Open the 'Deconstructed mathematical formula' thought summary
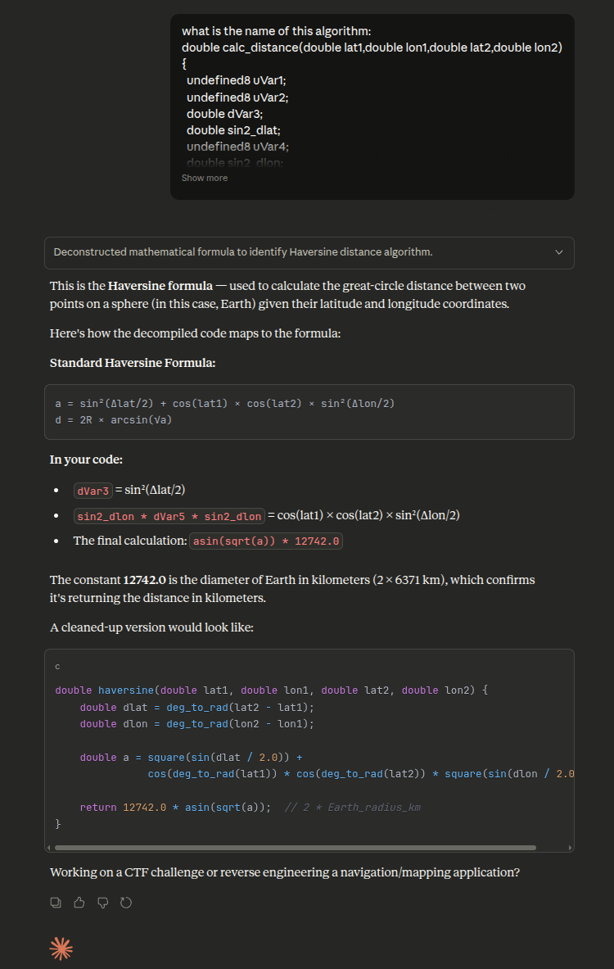614x969 pixels. (243, 252)
